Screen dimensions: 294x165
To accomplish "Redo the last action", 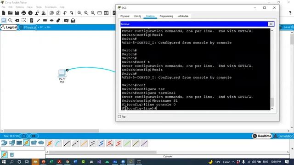I will pyautogui.click(x=72, y=13).
